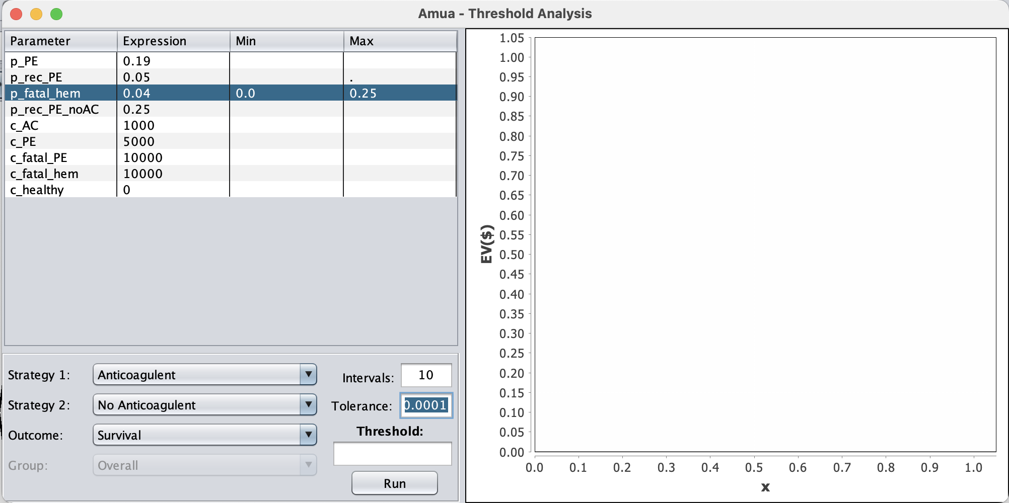This screenshot has height=503, width=1009.
Task: Open the Strategy 1 Anticoagulent dropdown
Action: pos(204,375)
